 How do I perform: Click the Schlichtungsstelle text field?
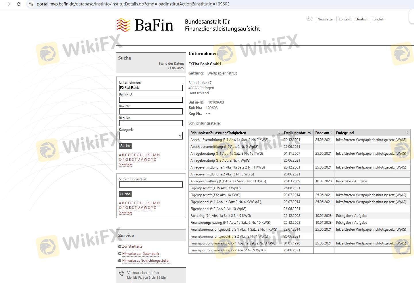(x=151, y=185)
